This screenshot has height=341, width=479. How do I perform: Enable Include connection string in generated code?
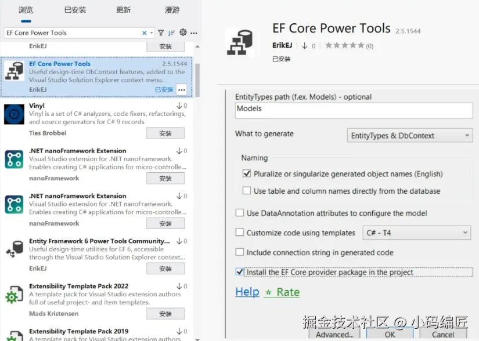tap(239, 252)
